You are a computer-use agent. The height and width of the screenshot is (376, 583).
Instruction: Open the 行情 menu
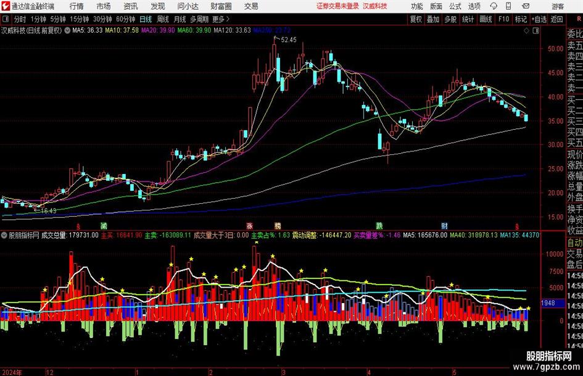[x=76, y=6]
